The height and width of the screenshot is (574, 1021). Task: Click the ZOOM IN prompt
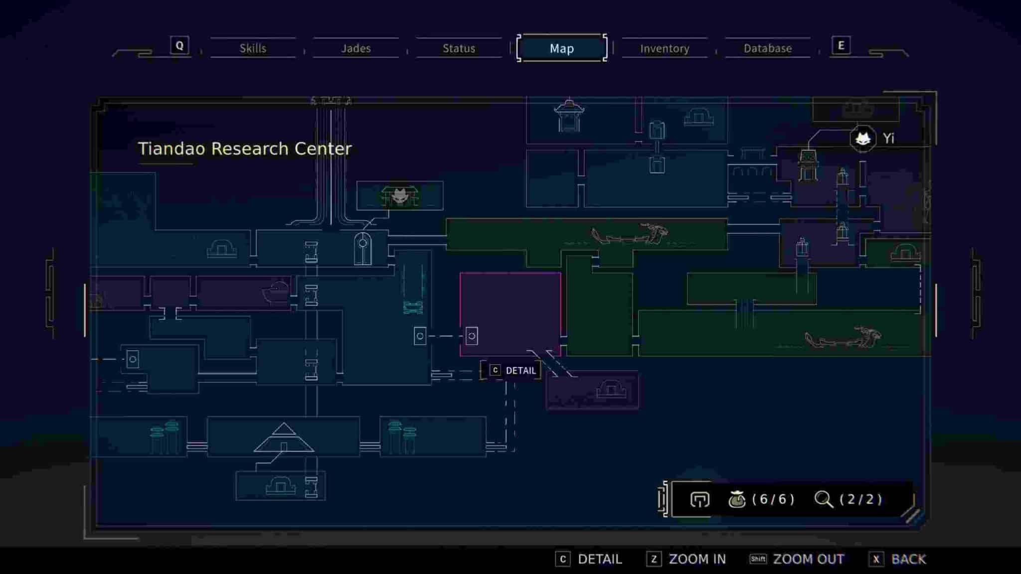pyautogui.click(x=686, y=559)
